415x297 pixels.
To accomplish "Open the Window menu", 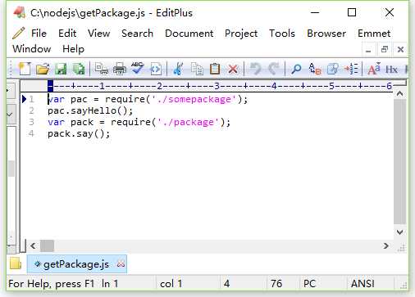I will pyautogui.click(x=32, y=49).
